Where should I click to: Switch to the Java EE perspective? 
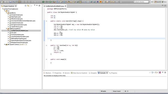pos(157,2)
